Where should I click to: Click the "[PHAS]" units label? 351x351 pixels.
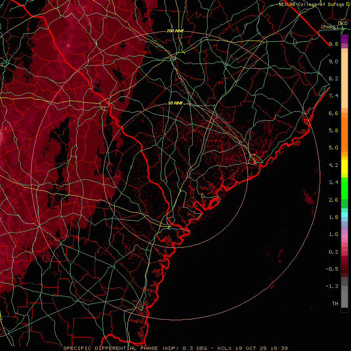330,27
